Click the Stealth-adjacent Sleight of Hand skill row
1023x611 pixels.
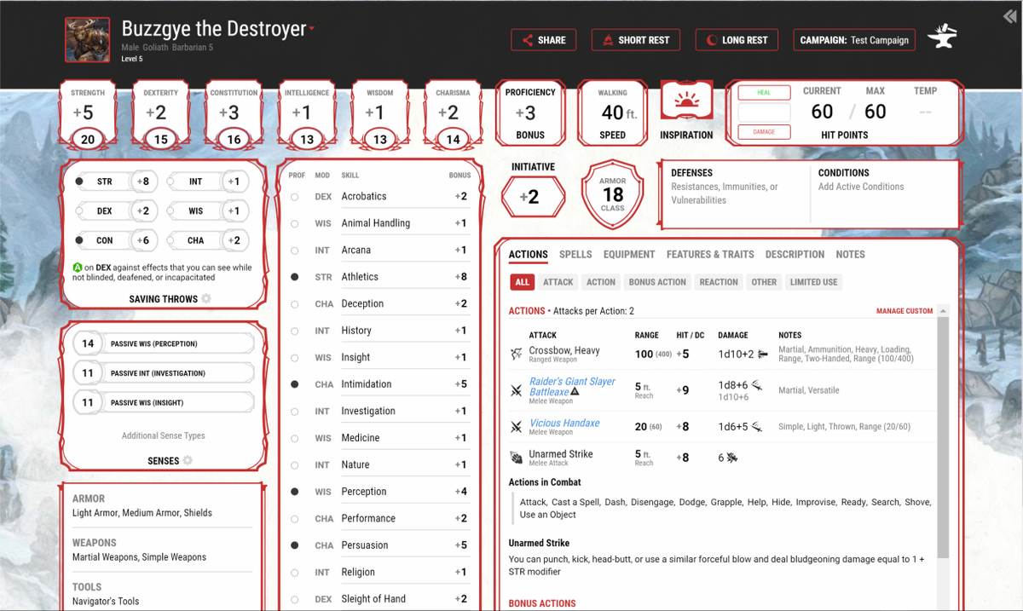pyautogui.click(x=380, y=599)
